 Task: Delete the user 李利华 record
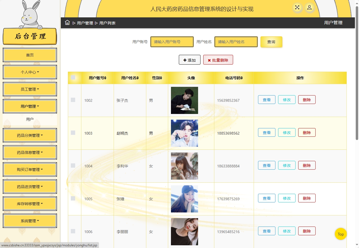pos(307,166)
